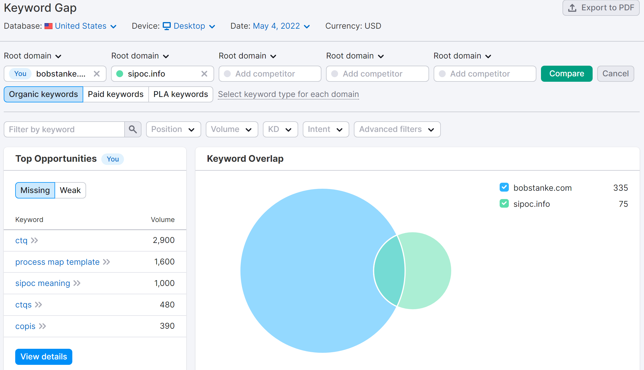Viewport: 644px width, 370px height.
Task: Click the Desktop monitor device icon
Action: click(167, 26)
